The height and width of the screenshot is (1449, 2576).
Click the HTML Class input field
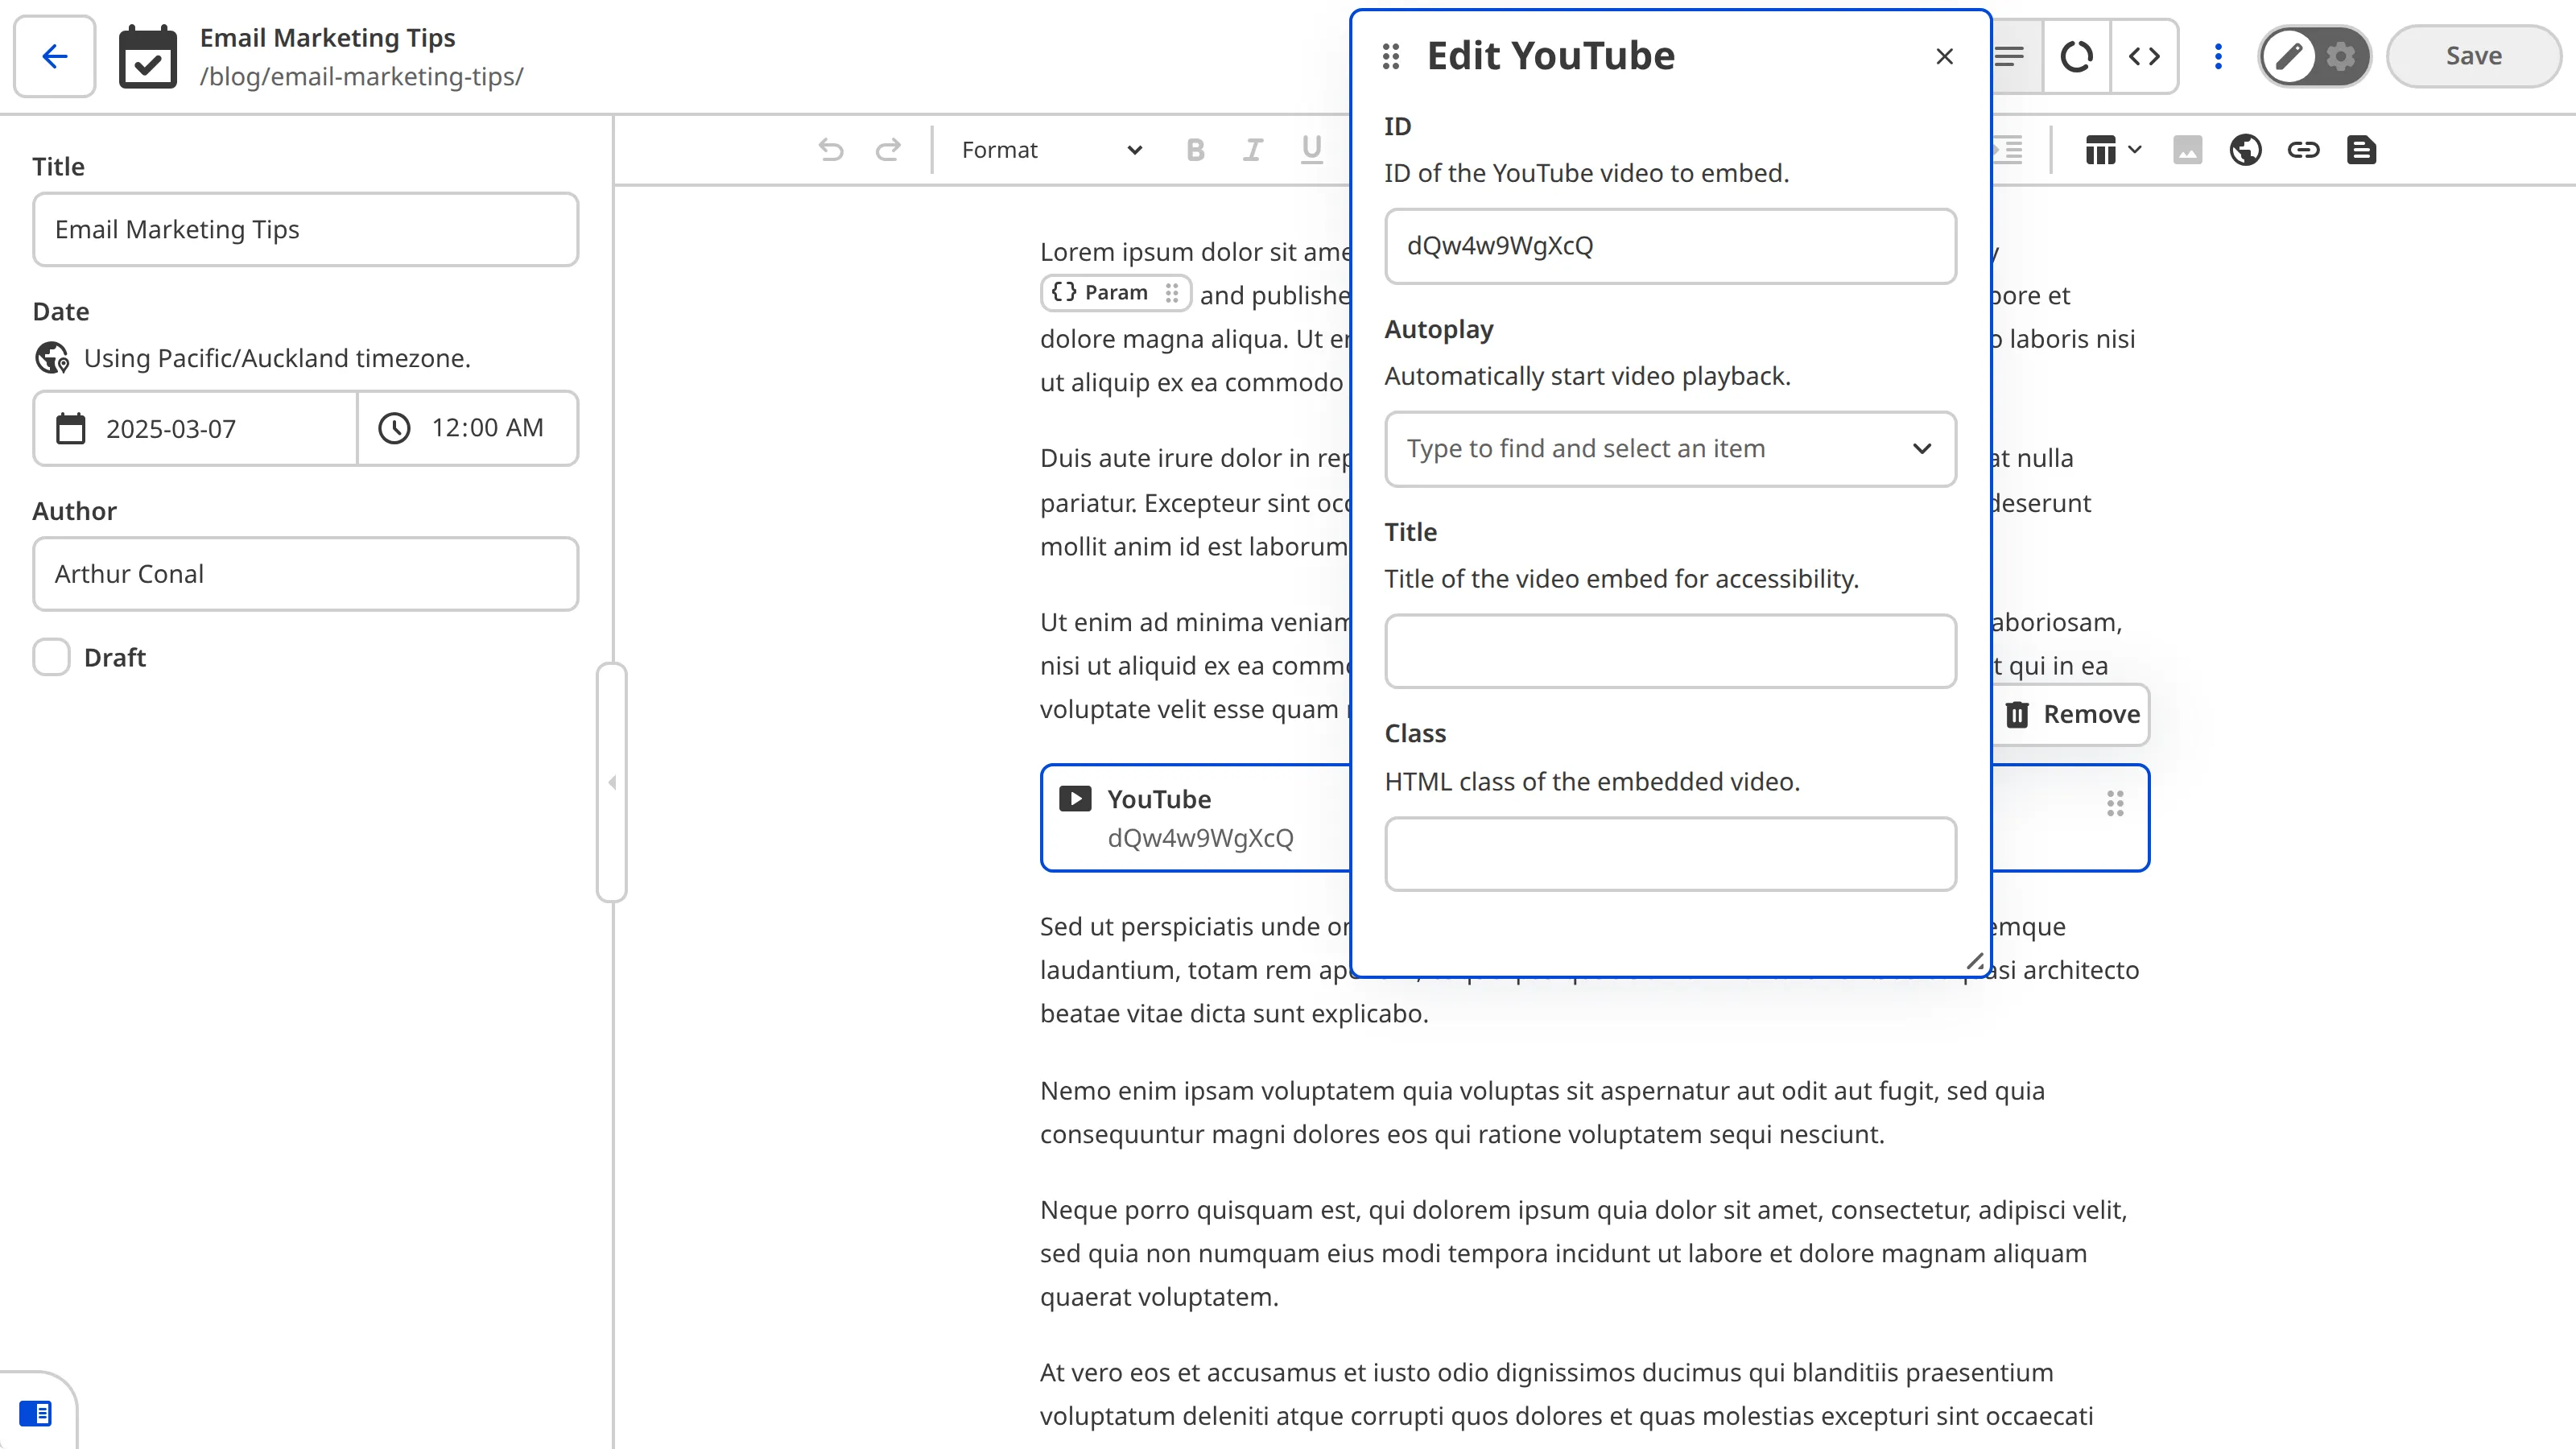(1670, 854)
